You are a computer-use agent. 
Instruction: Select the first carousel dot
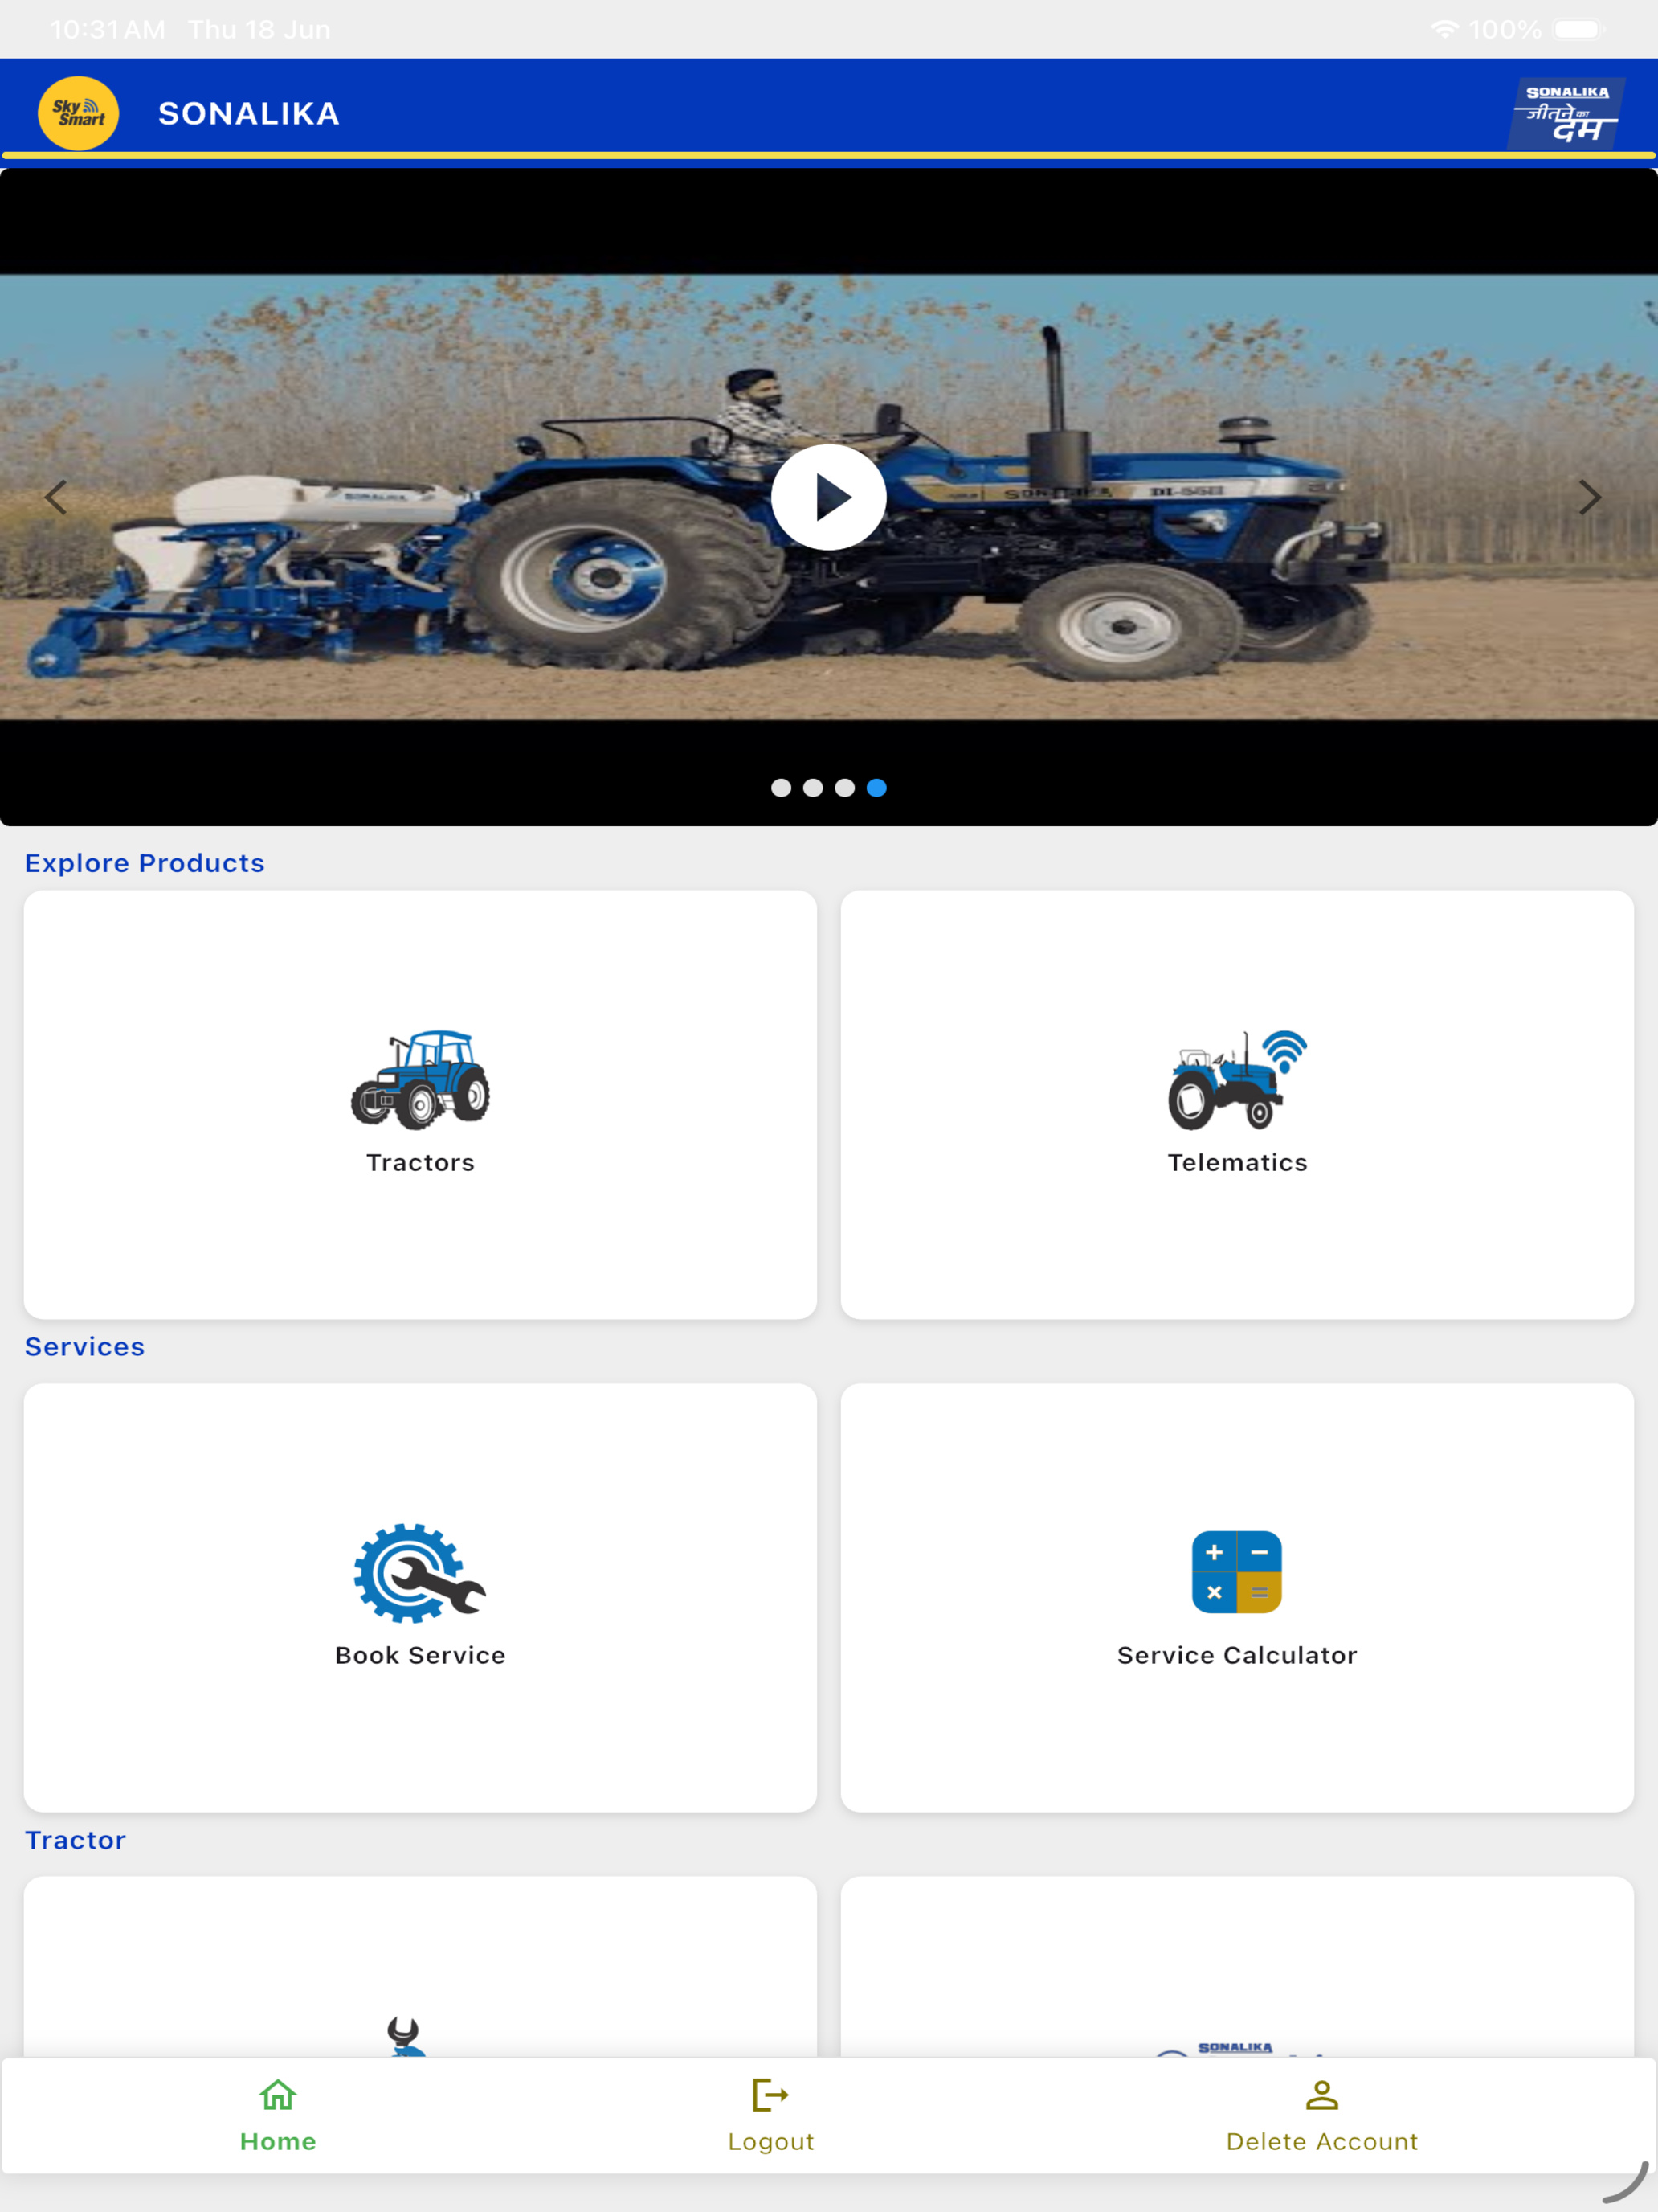click(x=782, y=788)
